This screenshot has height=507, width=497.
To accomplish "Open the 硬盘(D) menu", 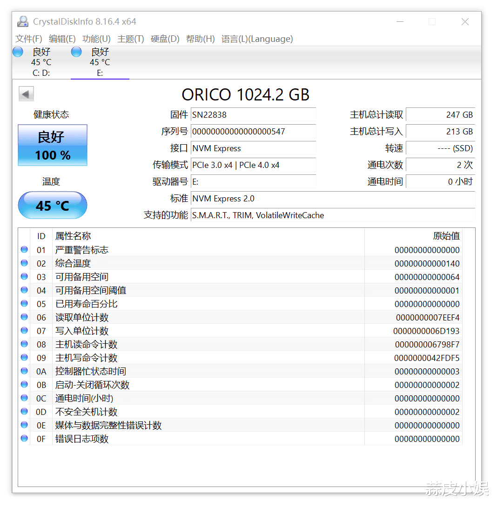I will pyautogui.click(x=165, y=39).
